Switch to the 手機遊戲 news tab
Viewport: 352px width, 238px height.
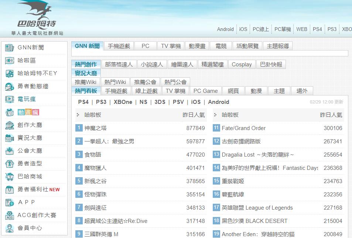coord(119,46)
